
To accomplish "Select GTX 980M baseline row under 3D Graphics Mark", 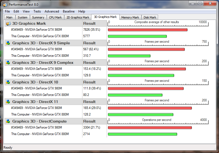I will click(x=36, y=30).
